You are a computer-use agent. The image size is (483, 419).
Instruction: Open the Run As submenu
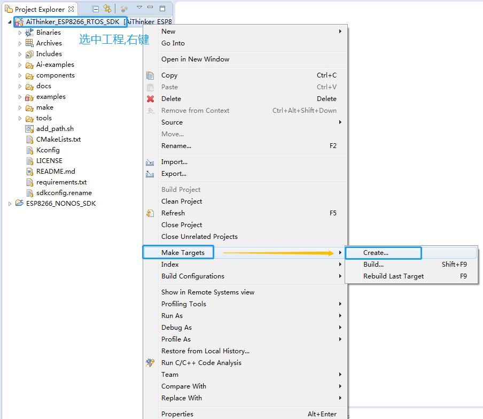tap(245, 316)
